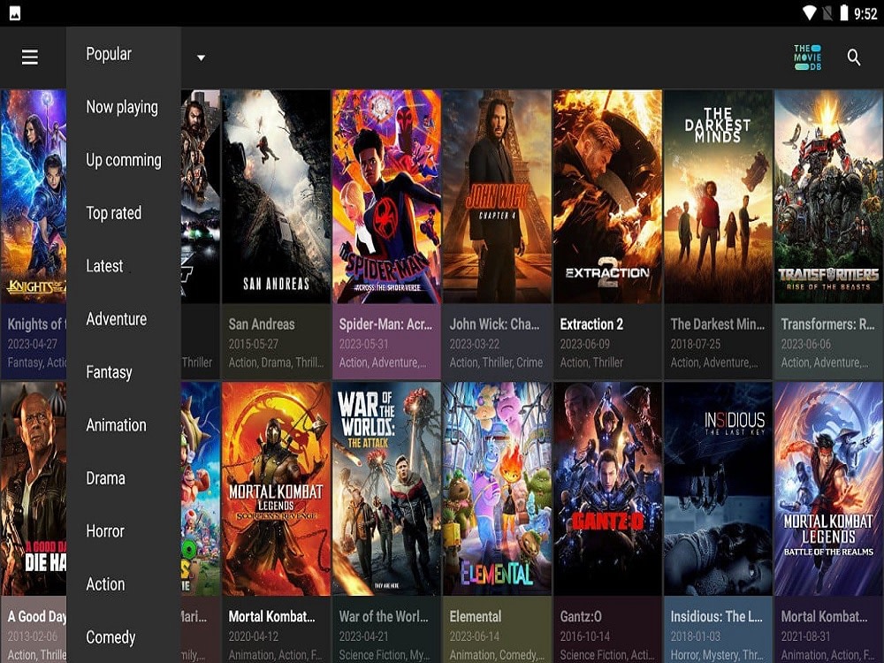884x663 pixels.
Task: Click the release date 2021-08-31
Action: click(805, 636)
